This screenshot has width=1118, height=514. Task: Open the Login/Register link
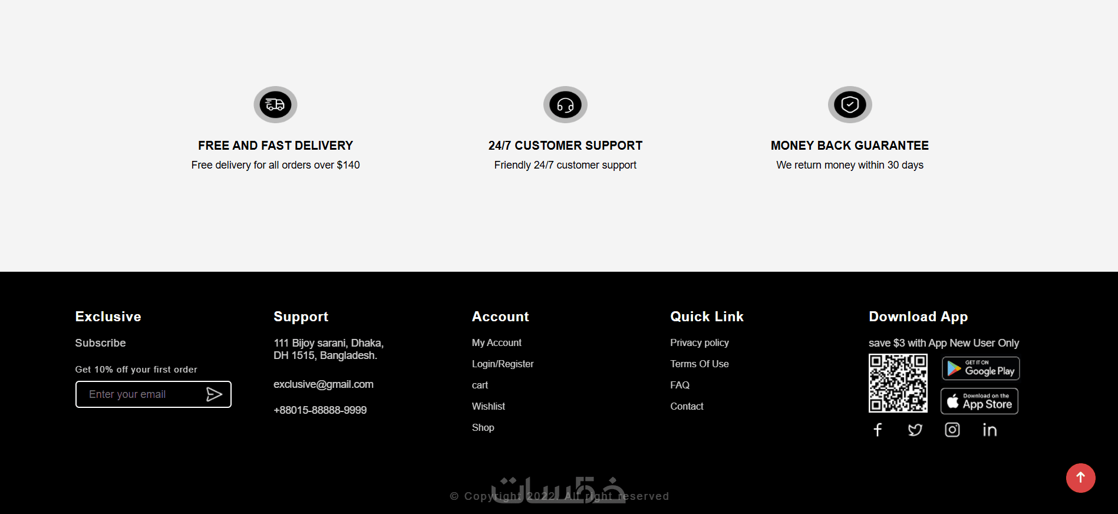coord(503,364)
